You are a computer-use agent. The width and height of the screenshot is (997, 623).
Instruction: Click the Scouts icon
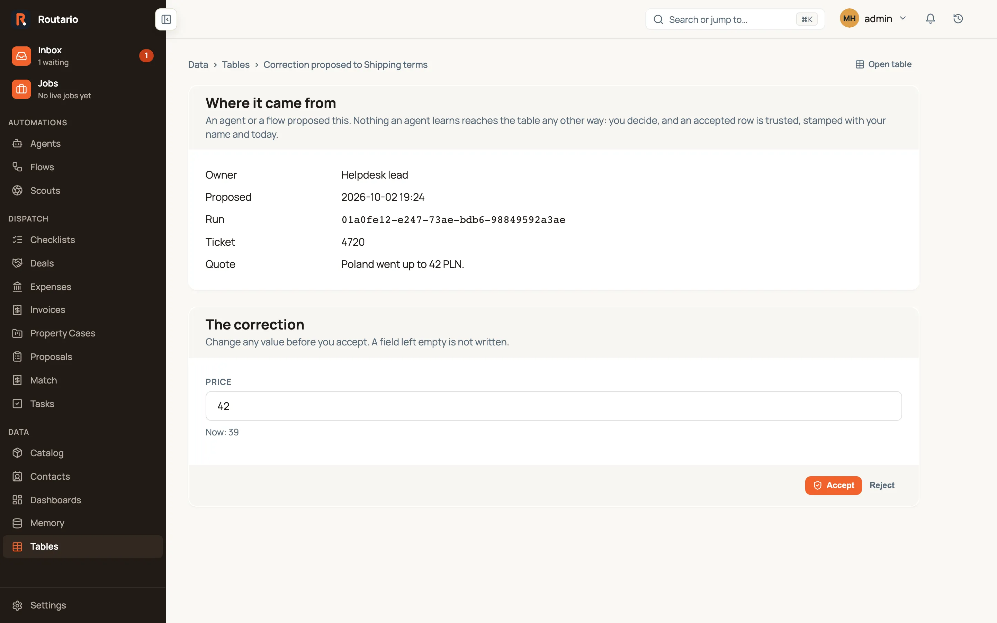pyautogui.click(x=17, y=190)
